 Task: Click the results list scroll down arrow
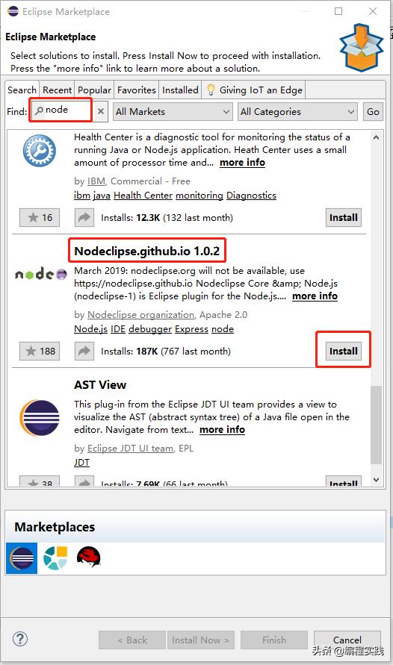[376, 480]
